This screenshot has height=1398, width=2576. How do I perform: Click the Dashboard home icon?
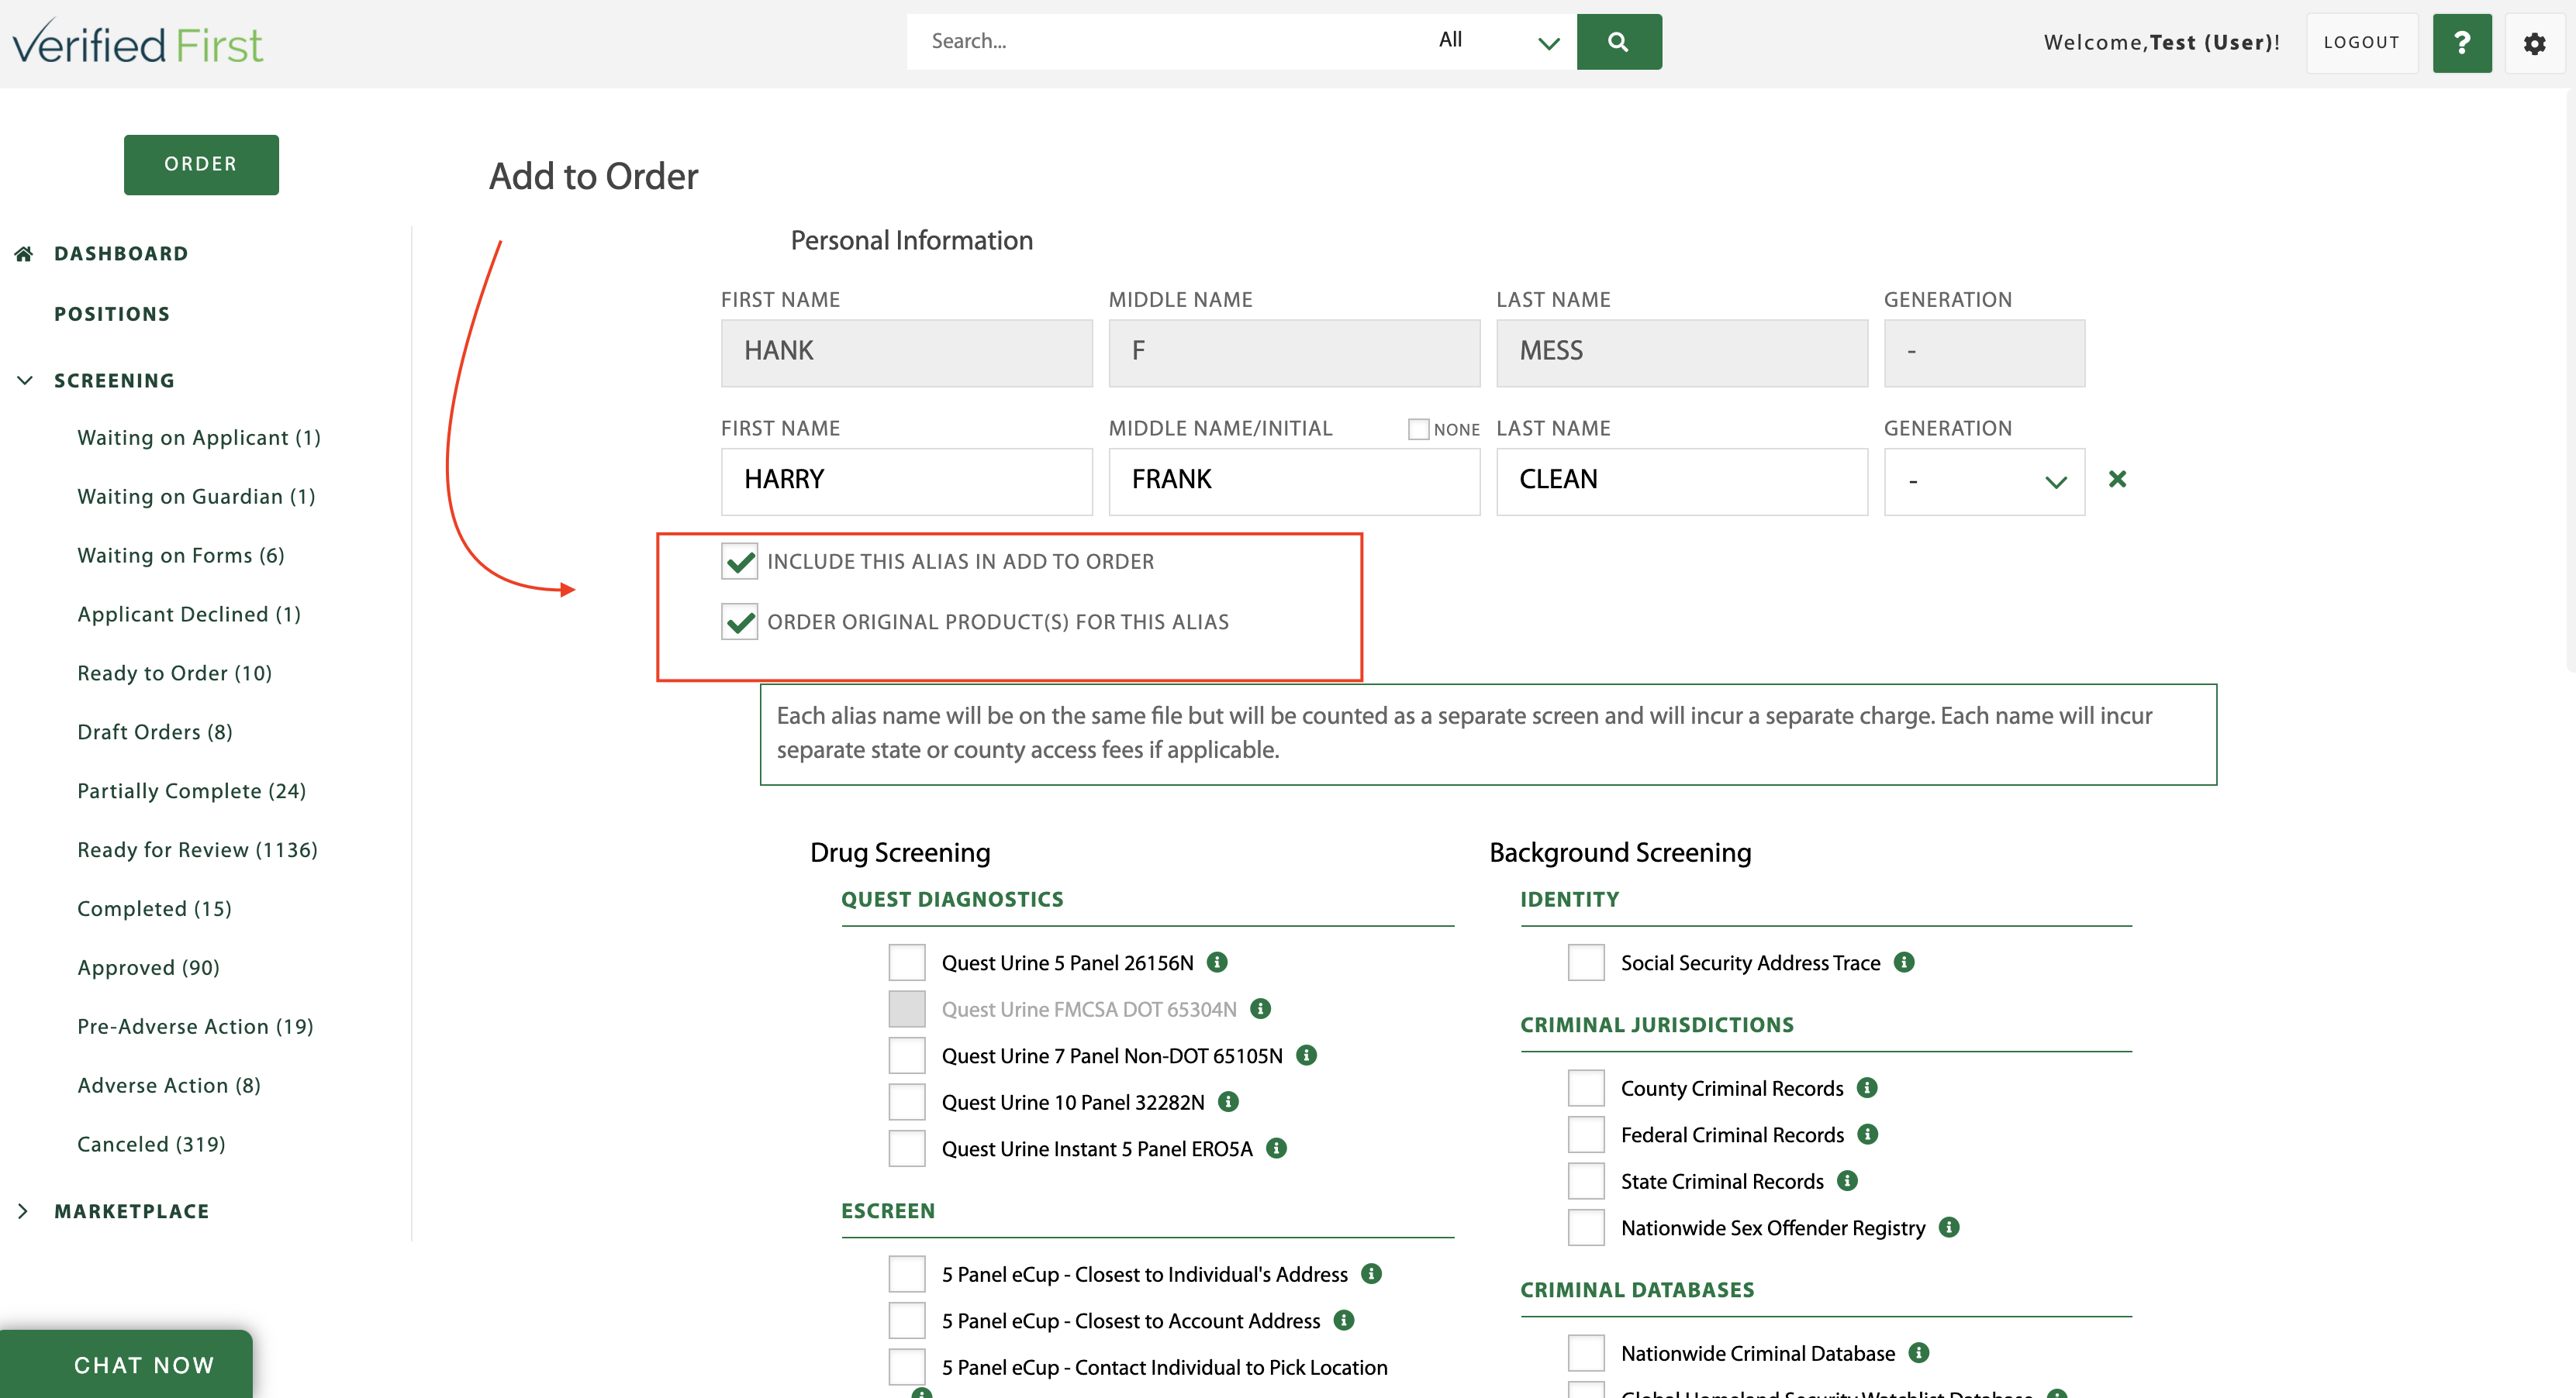pos(24,254)
